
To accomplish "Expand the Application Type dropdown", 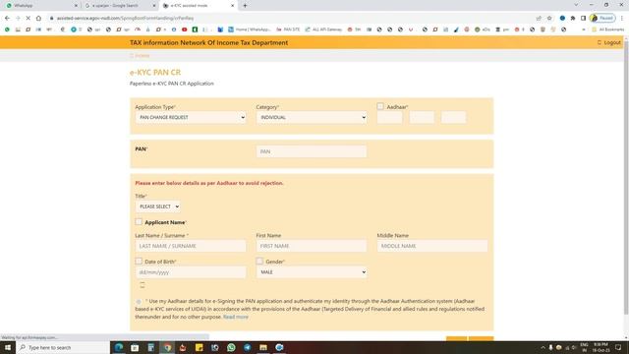I will click(x=191, y=117).
